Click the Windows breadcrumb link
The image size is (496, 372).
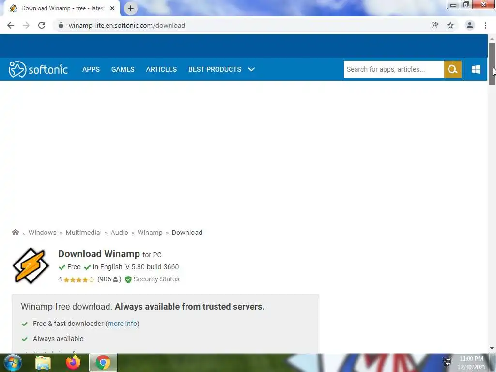[43, 232]
